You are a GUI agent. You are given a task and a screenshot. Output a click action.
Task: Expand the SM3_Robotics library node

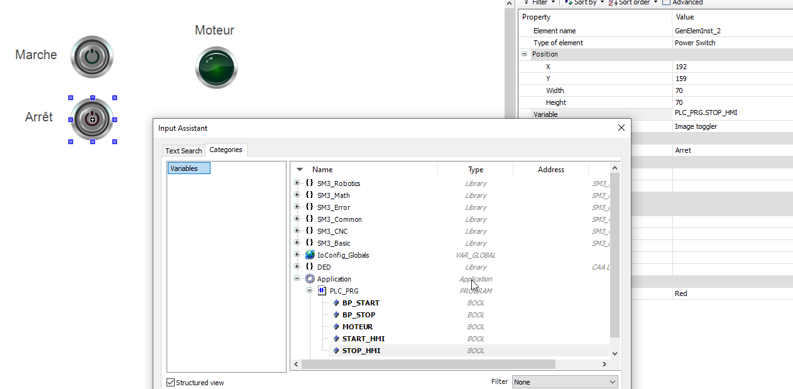tap(296, 183)
